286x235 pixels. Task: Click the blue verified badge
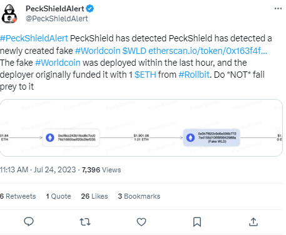click(90, 9)
